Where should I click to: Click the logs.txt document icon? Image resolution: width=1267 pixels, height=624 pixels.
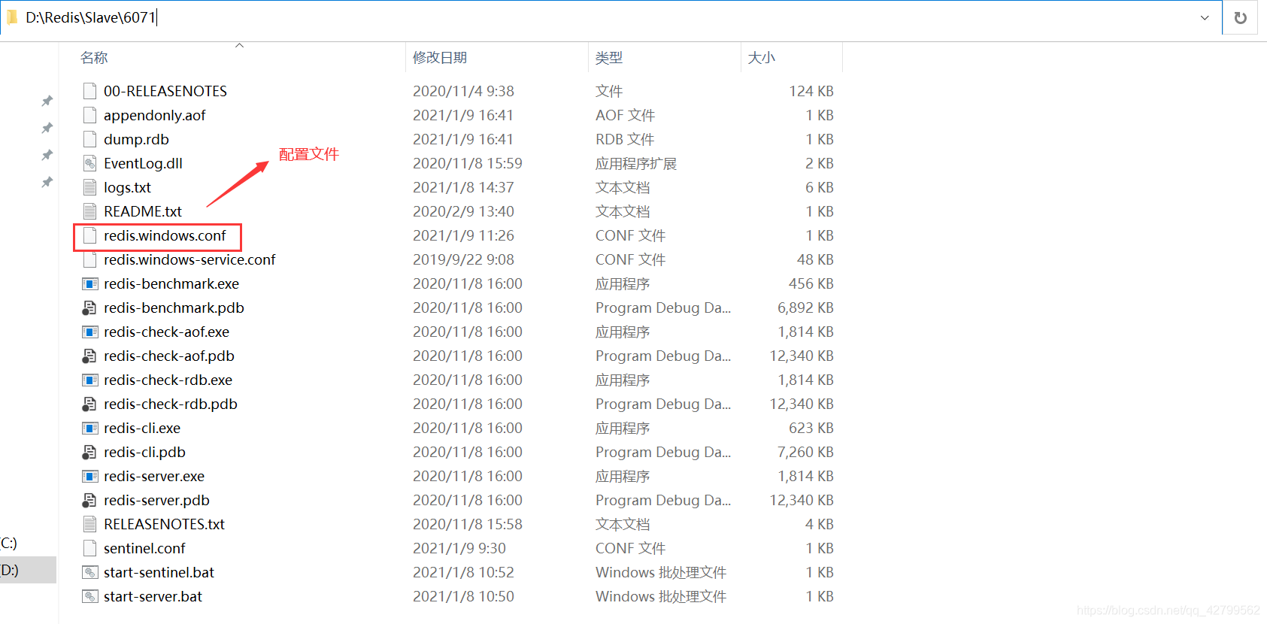coord(89,187)
